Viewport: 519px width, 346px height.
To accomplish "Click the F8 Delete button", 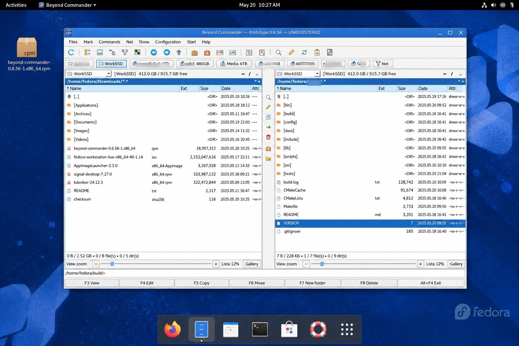I will pyautogui.click(x=369, y=283).
